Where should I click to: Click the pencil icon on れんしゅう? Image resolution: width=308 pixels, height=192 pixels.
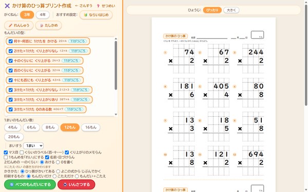pos(10,25)
